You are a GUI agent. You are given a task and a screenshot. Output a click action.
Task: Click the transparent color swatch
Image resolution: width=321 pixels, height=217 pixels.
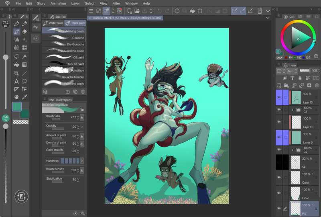[x=21, y=122]
